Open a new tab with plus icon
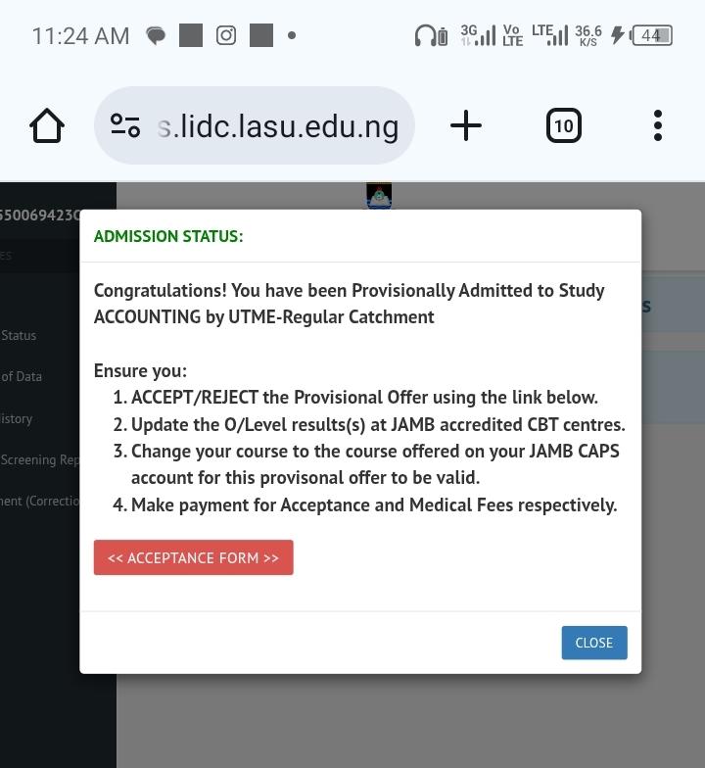This screenshot has width=705, height=768. tap(466, 125)
